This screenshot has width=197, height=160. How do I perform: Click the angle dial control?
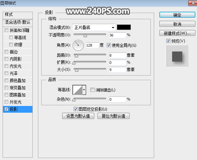(78, 45)
